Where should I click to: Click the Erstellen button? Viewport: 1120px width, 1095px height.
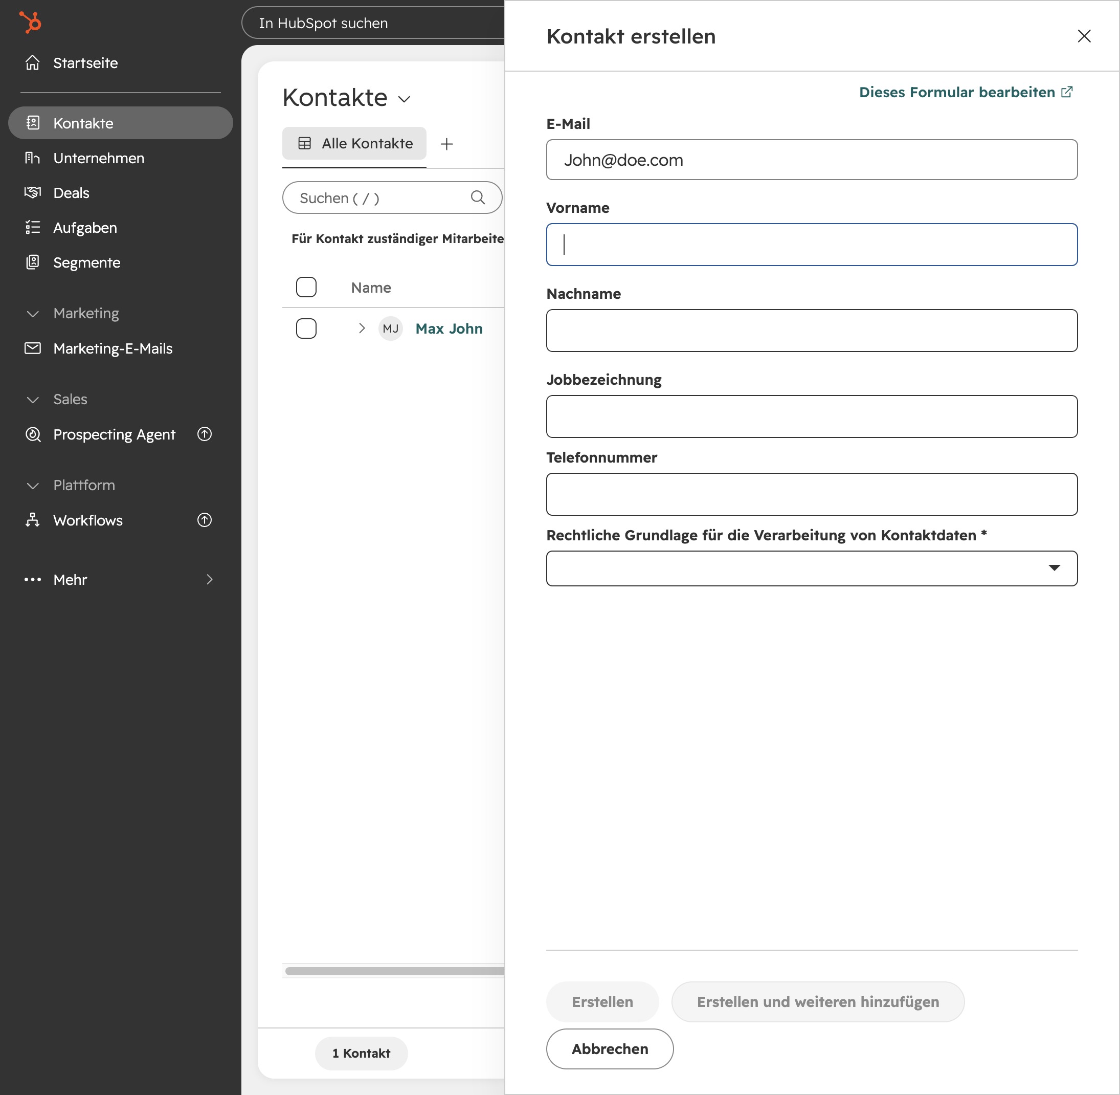[x=602, y=1001]
